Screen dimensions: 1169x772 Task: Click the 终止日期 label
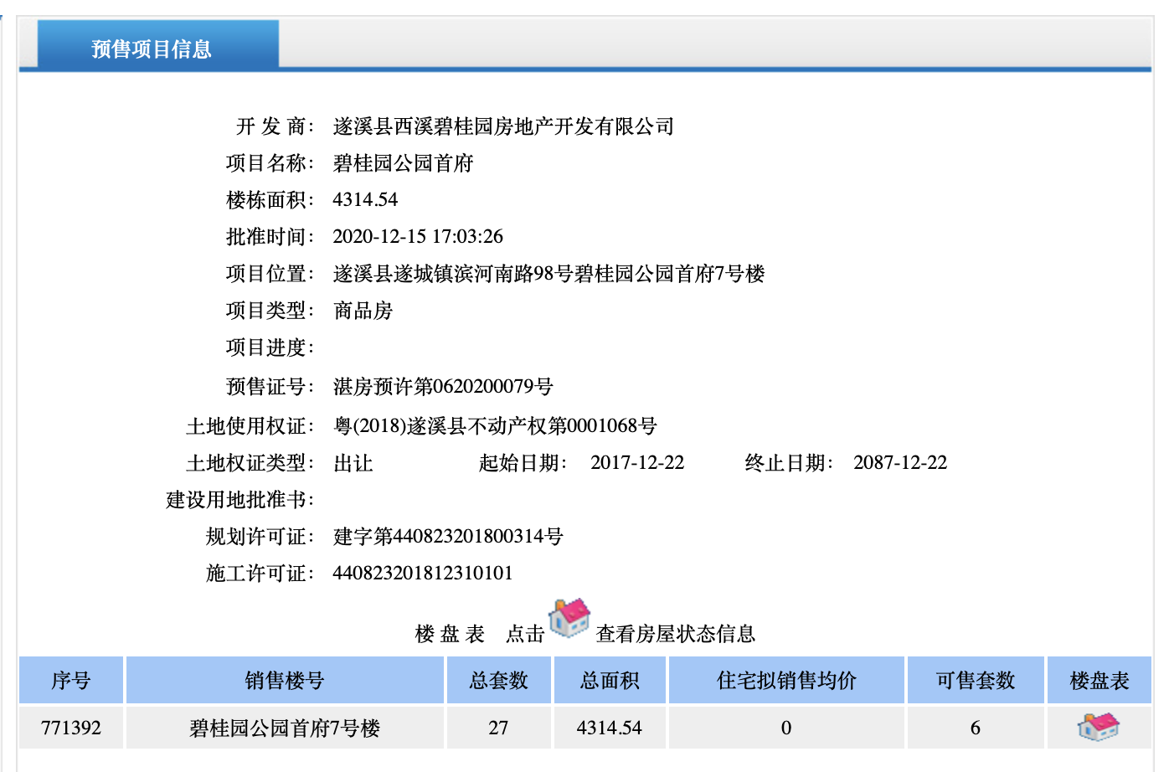pos(789,463)
